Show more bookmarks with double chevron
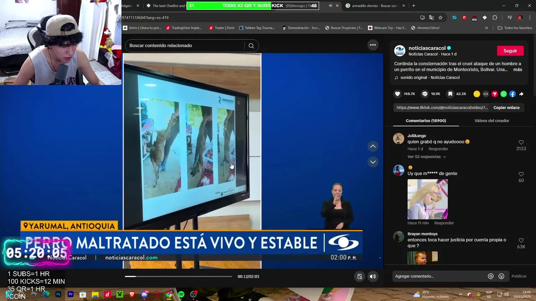Screen dimensions: 536x301 pyautogui.click(x=486, y=28)
